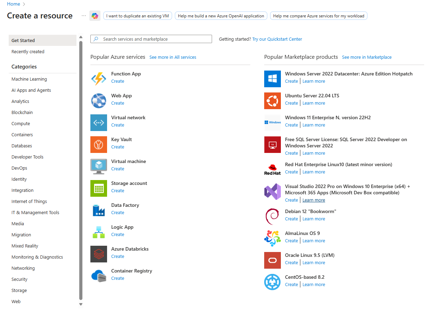Select the Networking category

pyautogui.click(x=23, y=268)
